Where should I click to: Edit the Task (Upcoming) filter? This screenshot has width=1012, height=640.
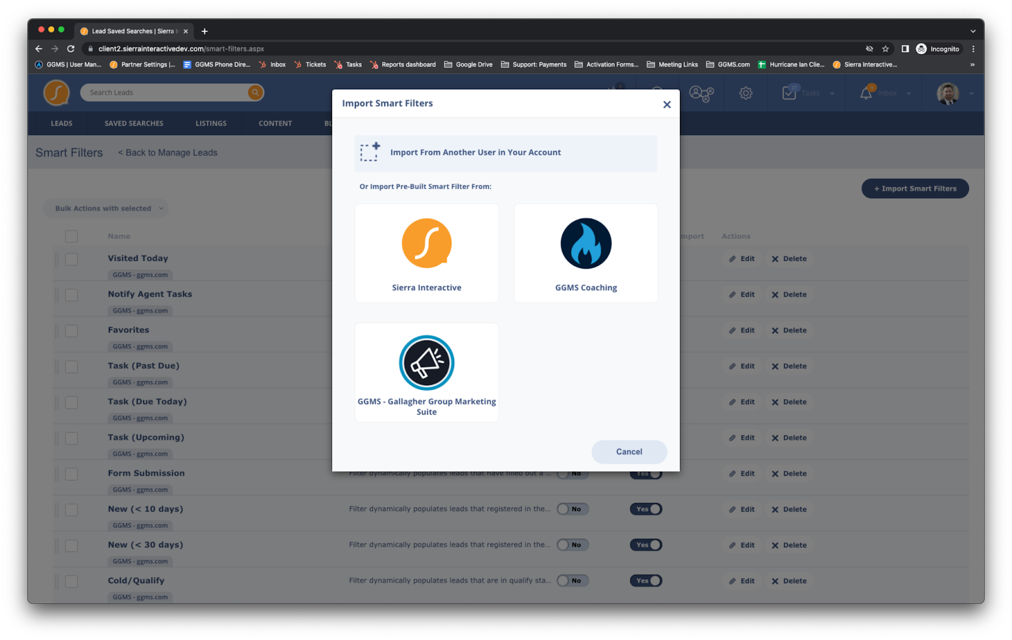742,438
